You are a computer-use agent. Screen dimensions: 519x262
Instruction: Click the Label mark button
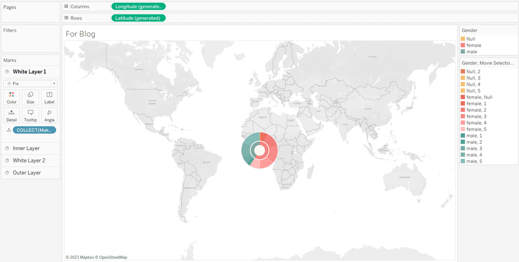coord(49,97)
